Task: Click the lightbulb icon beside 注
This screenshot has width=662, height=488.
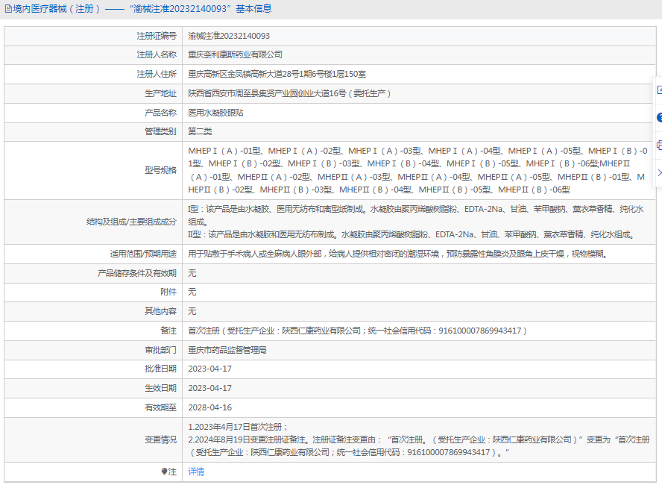Action: click(165, 472)
